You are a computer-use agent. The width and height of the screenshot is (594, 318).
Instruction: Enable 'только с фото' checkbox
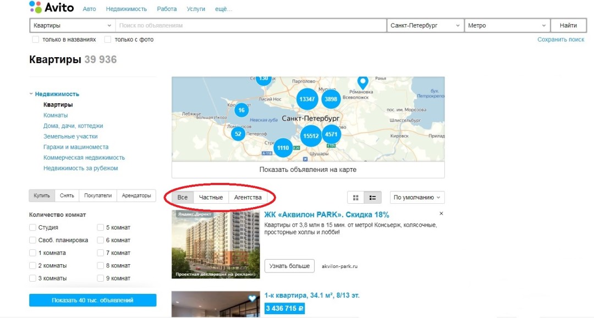[108, 40]
